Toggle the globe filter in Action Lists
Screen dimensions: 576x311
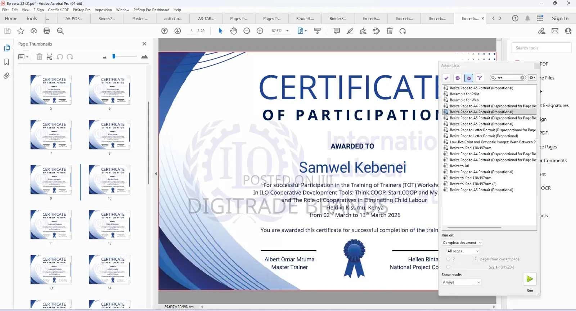coord(458,78)
